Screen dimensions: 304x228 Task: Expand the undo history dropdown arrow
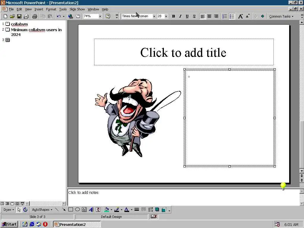(x=64, y=16)
